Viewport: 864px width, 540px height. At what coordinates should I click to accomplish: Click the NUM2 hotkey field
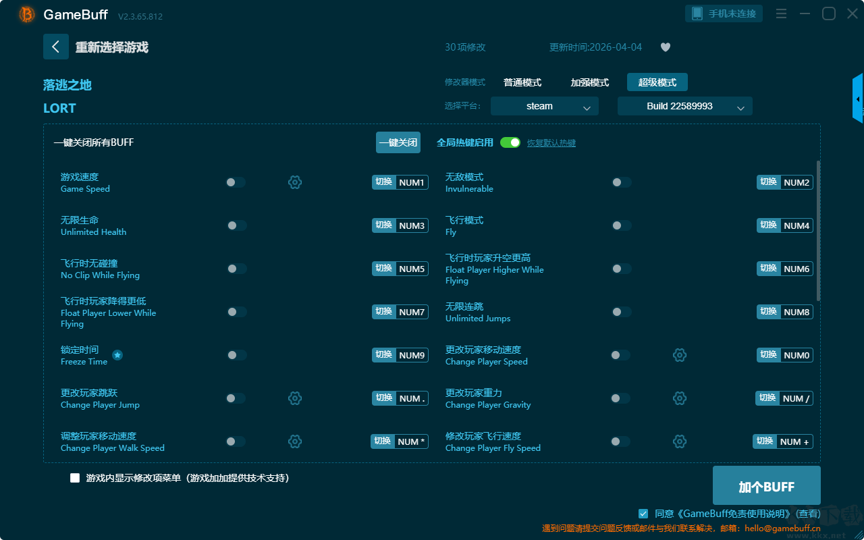coord(796,182)
